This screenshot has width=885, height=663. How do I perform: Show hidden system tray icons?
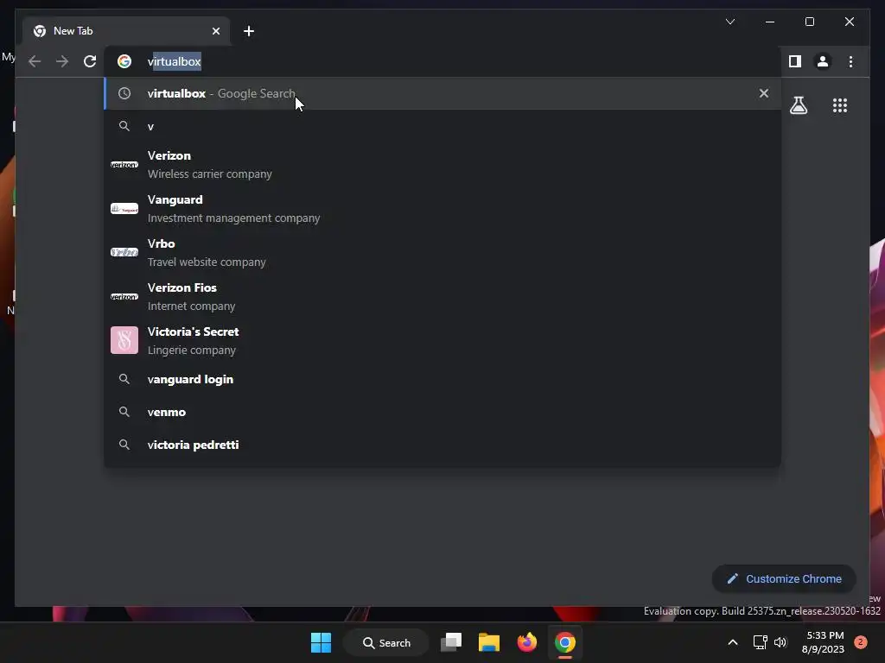pos(733,642)
